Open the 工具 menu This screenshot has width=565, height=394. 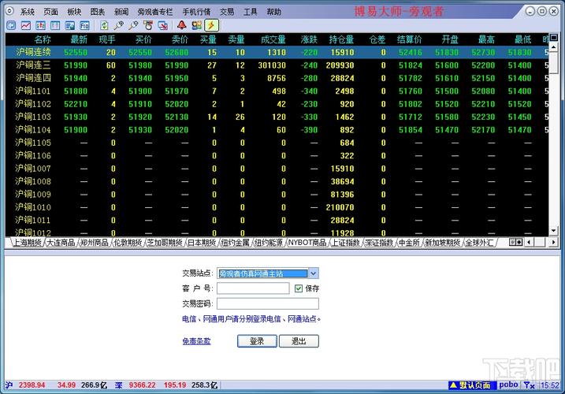(250, 12)
